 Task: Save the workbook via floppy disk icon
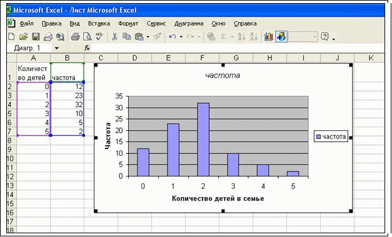click(36, 37)
